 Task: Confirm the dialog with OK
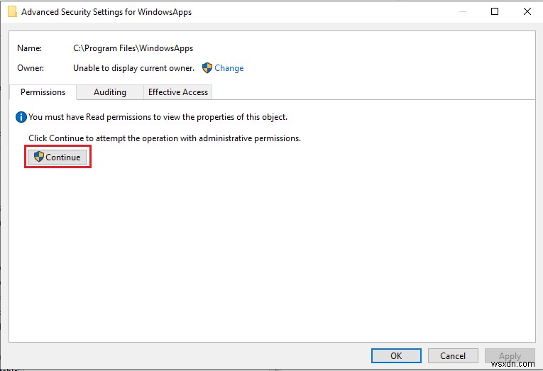pos(396,355)
